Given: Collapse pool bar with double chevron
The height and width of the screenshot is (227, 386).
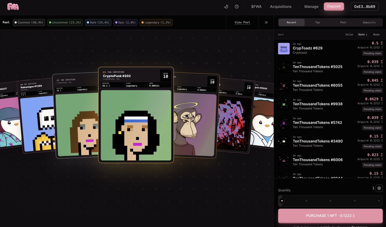Looking at the screenshot, I should coord(266,22).
